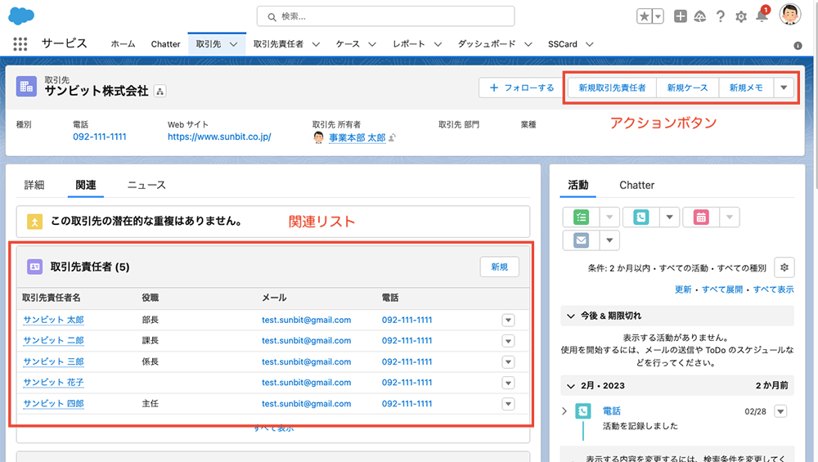The height and width of the screenshot is (462, 818).
Task: Switch to the 関連 tab
Action: point(86,185)
